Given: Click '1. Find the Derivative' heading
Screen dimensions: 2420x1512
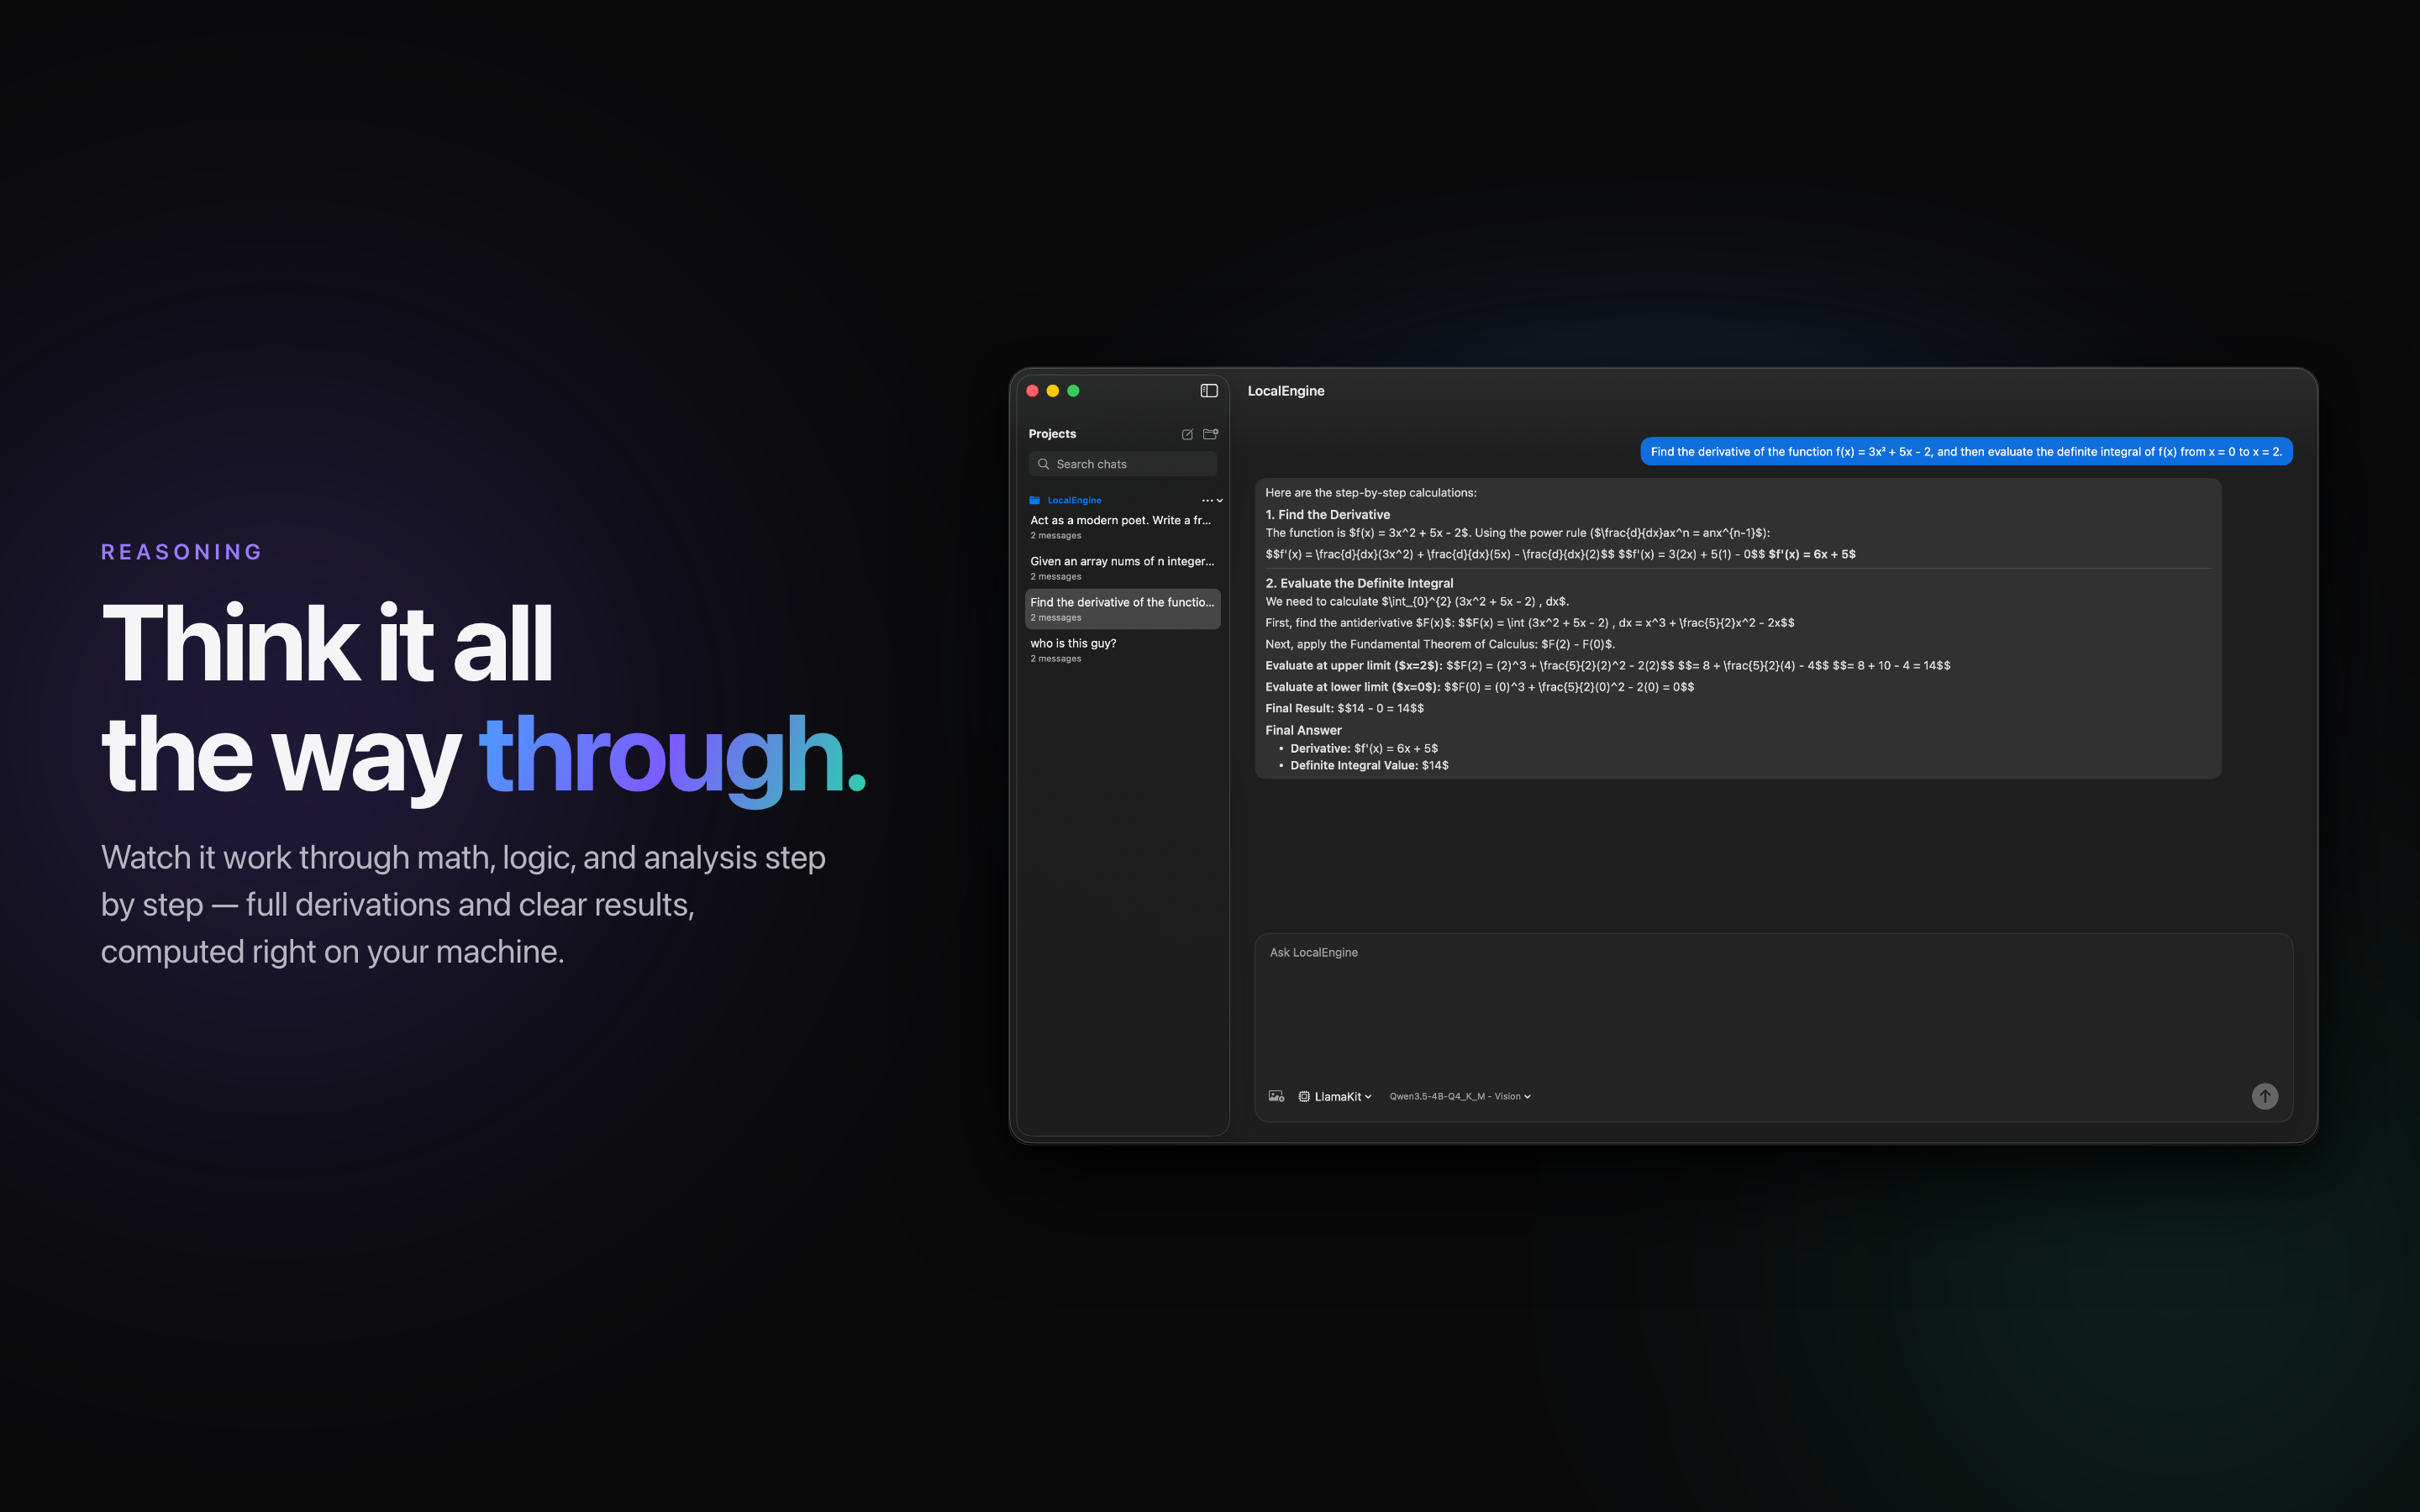Looking at the screenshot, I should coord(1327,515).
